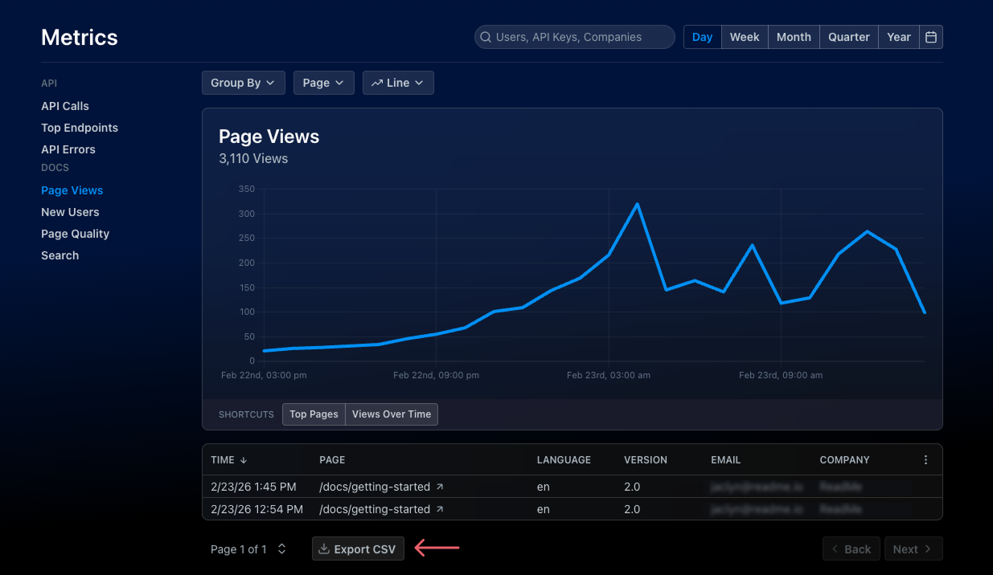Open external link icon for 1:45 PM row

(x=440, y=487)
